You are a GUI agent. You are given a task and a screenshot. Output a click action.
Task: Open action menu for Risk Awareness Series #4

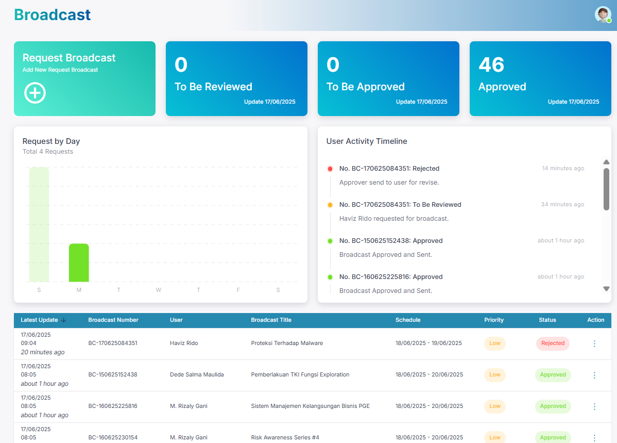click(594, 437)
